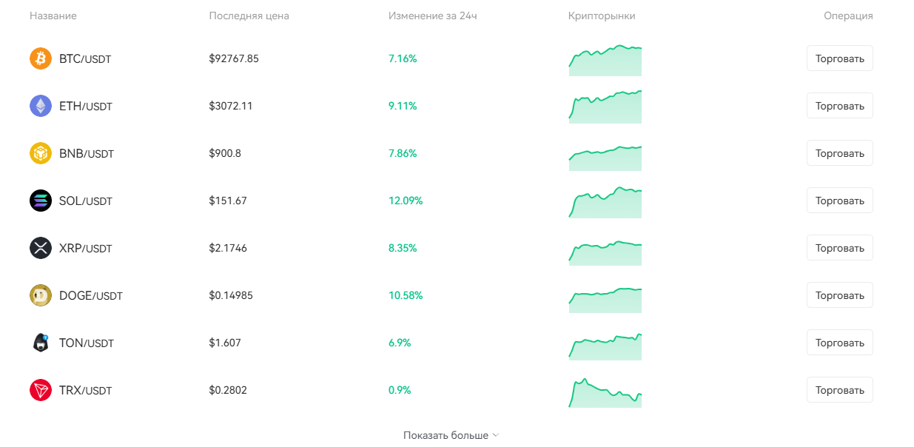The width and height of the screenshot is (914, 447).
Task: Open the ETH/USDT pair link
Action: [85, 106]
